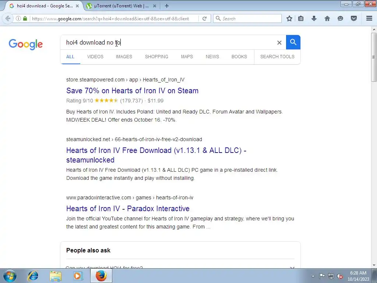This screenshot has width=377, height=283.
Task: Switch to IMAGES results
Action: tap(124, 57)
